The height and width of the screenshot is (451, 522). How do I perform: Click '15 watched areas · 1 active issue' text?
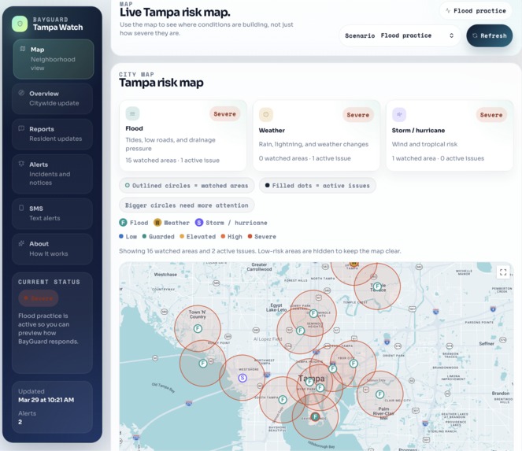pos(172,161)
